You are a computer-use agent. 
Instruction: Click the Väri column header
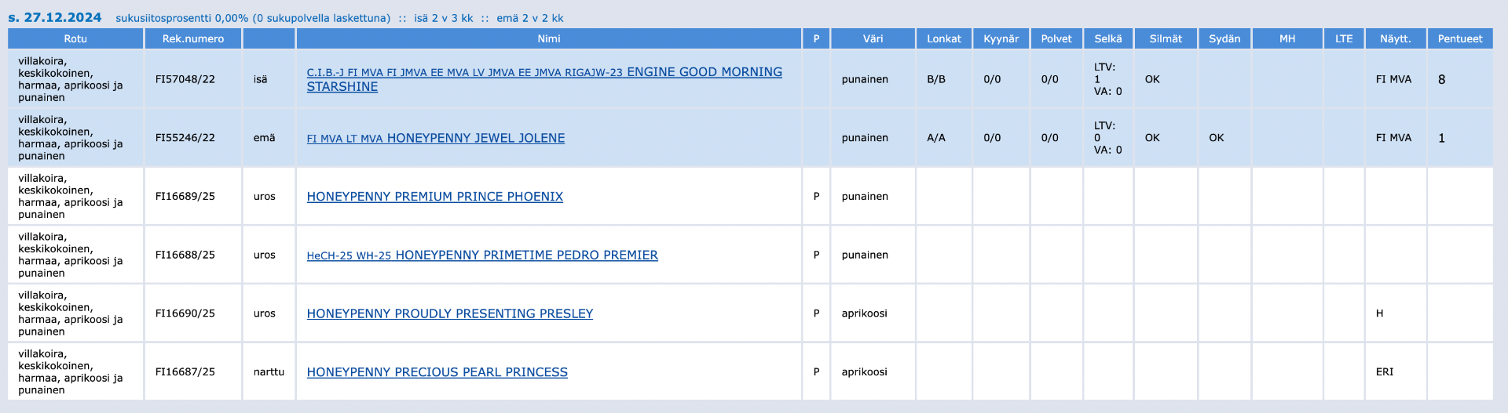click(x=873, y=38)
